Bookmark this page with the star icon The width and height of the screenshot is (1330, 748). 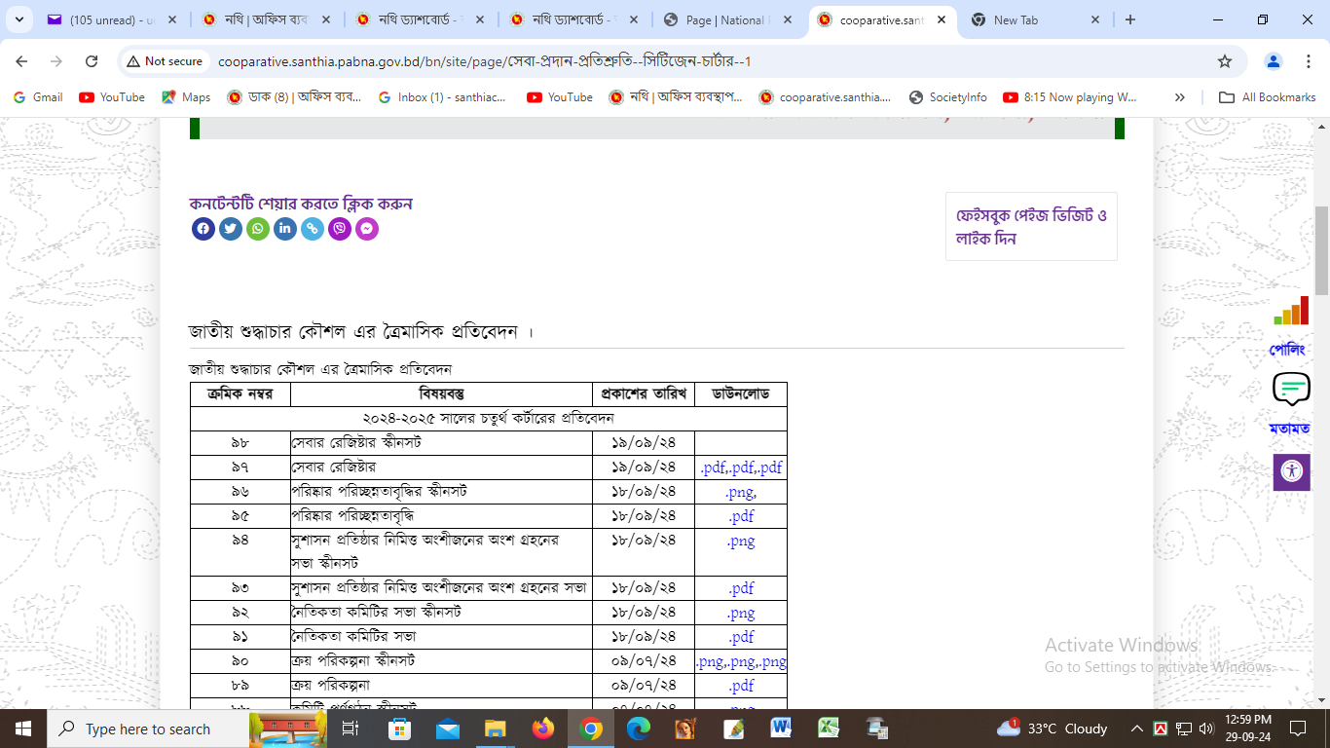pos(1224,61)
